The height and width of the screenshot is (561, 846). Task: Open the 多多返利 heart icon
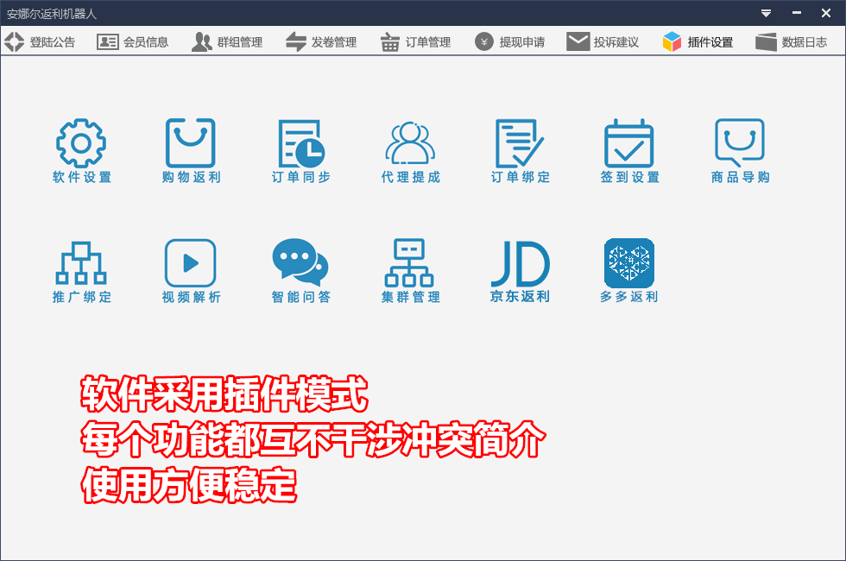point(629,263)
